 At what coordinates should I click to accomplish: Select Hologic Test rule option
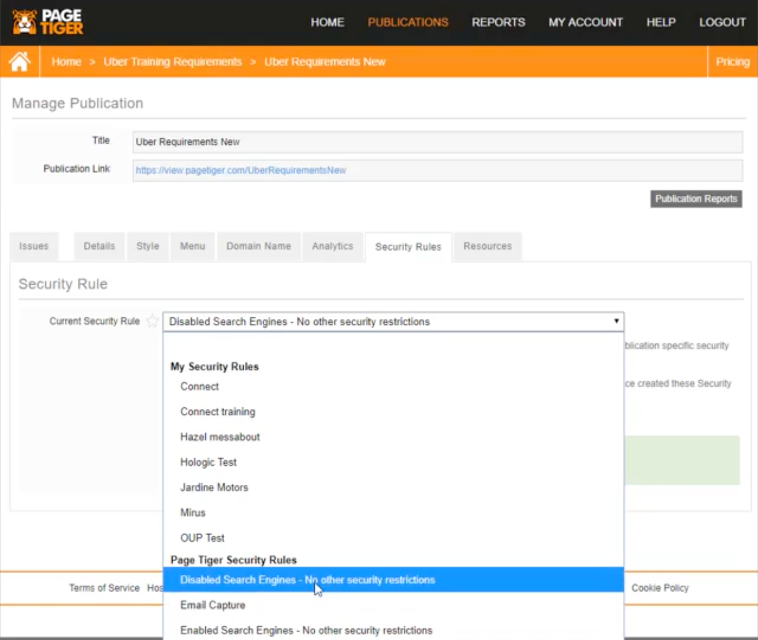[x=393, y=462]
